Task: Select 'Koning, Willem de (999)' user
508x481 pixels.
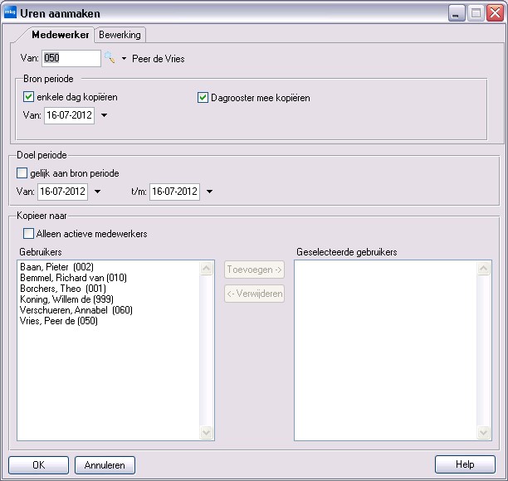Action: click(66, 299)
